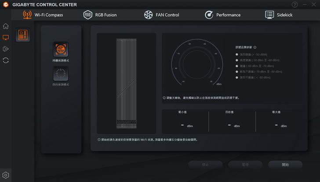Viewport: 320px width, 182px height.
Task: Select the 四向偵測模式 four-direction detection icon
Action: point(61,73)
